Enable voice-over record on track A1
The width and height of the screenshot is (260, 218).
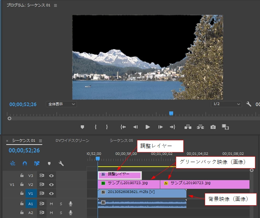(71, 204)
